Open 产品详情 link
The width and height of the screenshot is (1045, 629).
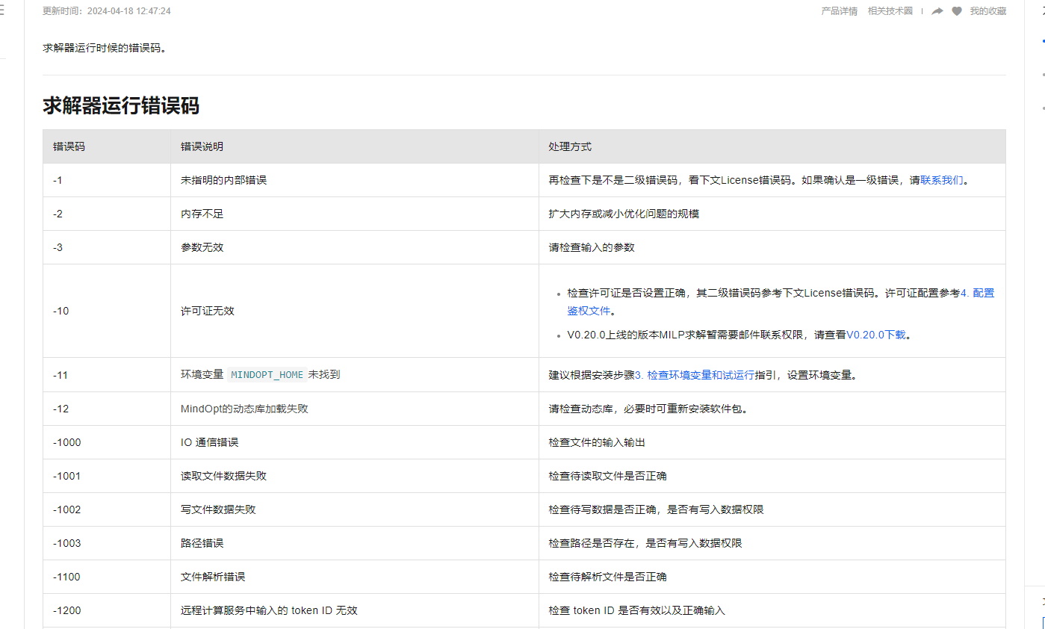click(840, 11)
